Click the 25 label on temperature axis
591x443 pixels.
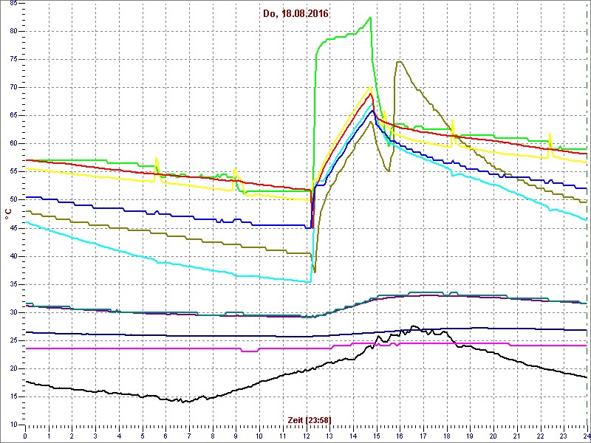click(x=13, y=340)
